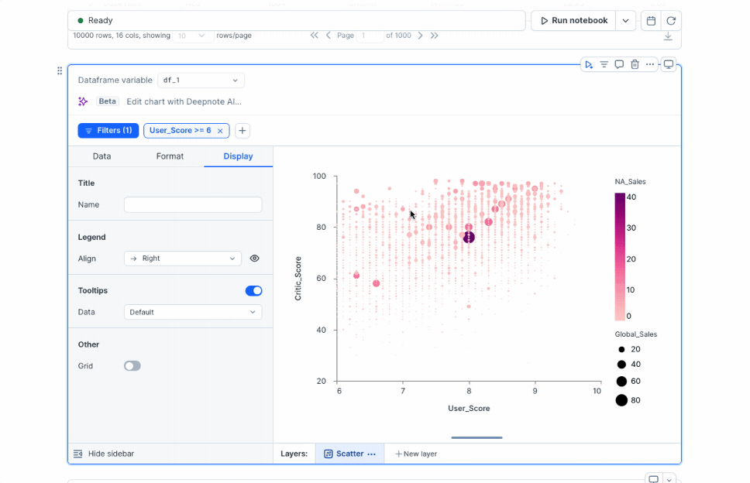Open Scatter layer options menu
The width and height of the screenshot is (750, 483).
[372, 454]
